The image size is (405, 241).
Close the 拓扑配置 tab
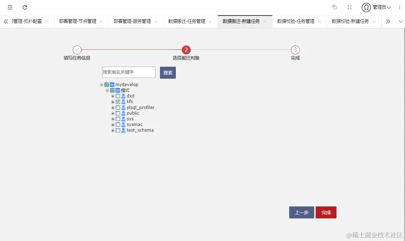pyautogui.click(x=47, y=22)
